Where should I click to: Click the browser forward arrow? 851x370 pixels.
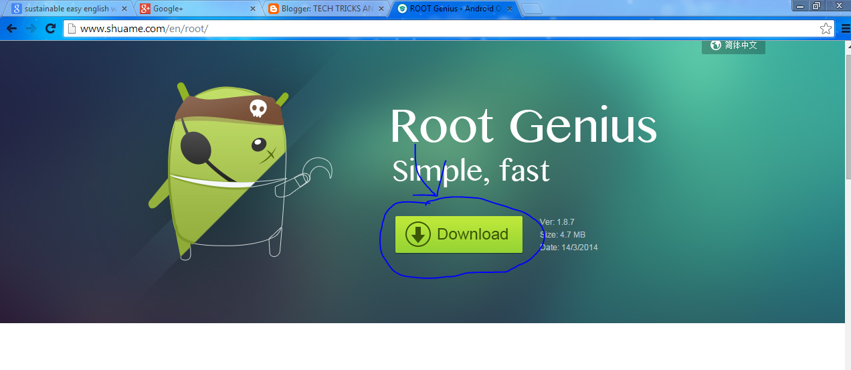(x=31, y=28)
